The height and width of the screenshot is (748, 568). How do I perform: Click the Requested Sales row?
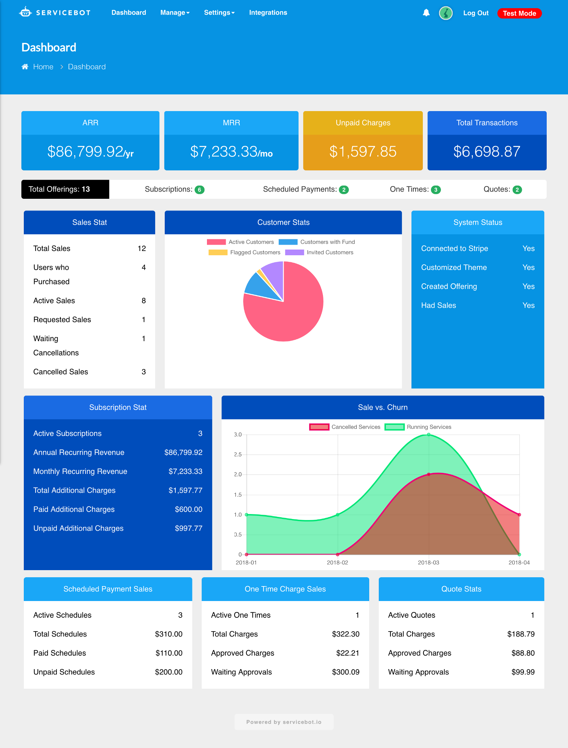click(x=89, y=320)
